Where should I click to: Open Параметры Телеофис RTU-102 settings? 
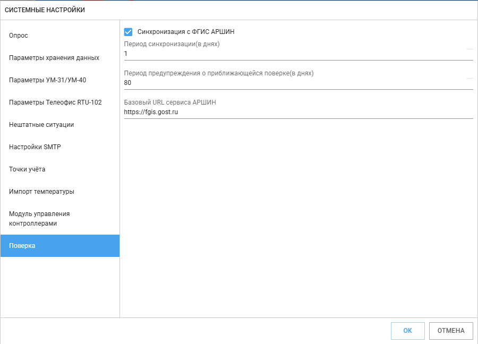click(x=55, y=102)
